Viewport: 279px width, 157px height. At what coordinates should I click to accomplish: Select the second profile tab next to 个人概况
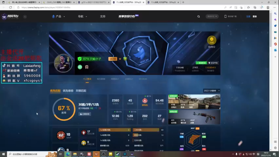click(x=101, y=79)
